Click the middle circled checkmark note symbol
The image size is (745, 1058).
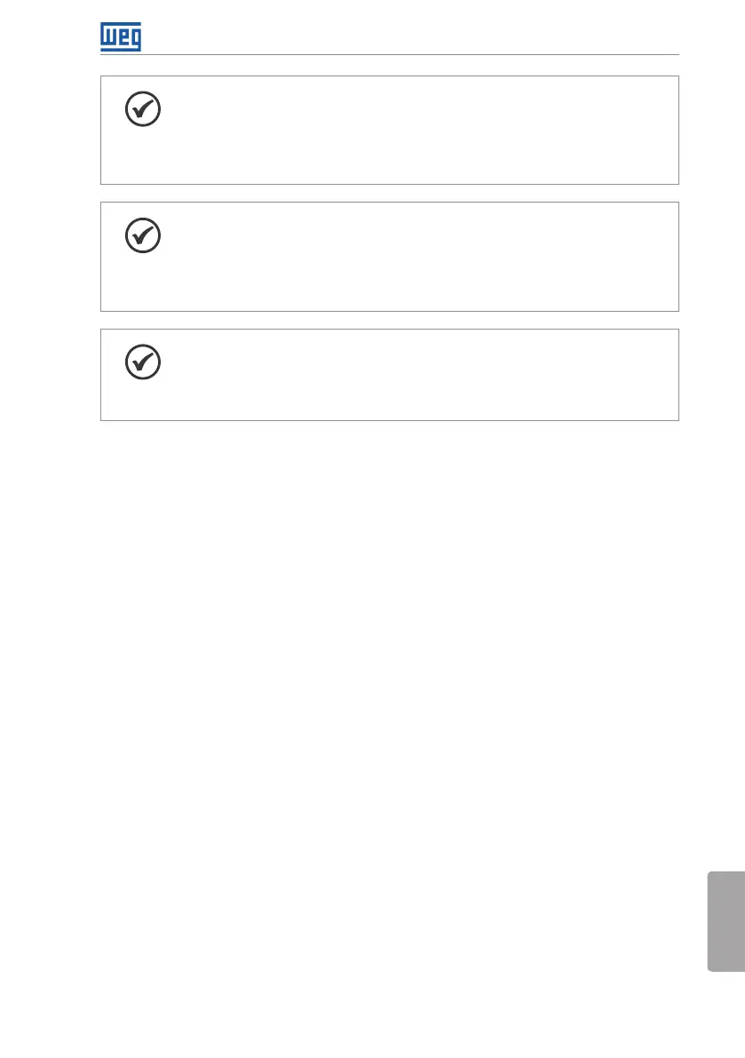(143, 236)
